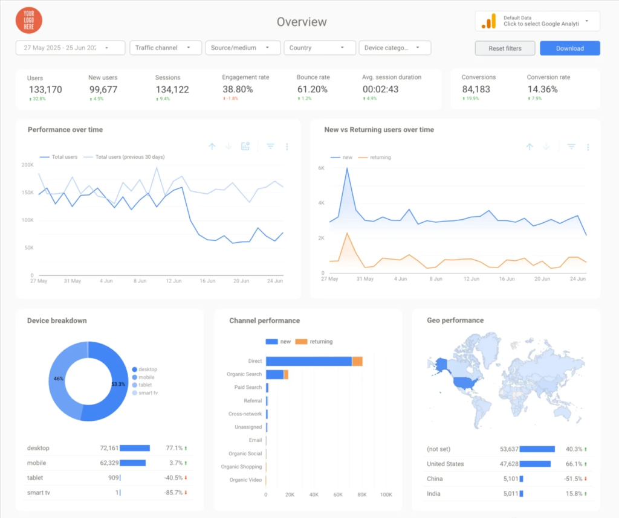This screenshot has height=518, width=619.
Task: Click the Referral channel label
Action: (253, 400)
